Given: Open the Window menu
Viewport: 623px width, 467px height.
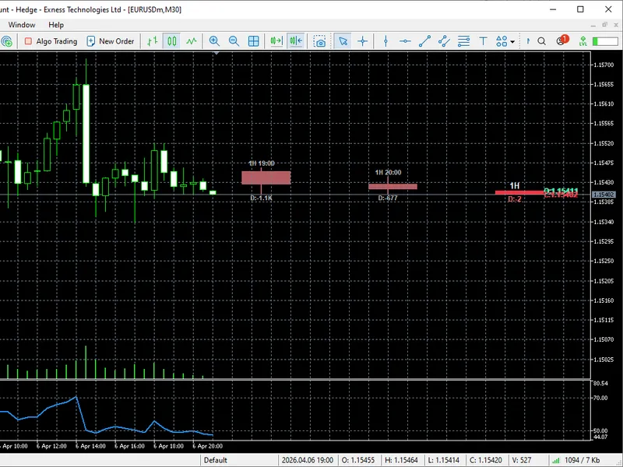Looking at the screenshot, I should pyautogui.click(x=22, y=25).
